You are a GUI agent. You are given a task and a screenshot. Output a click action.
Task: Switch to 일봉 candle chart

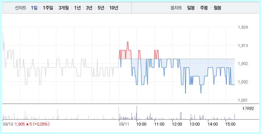point(191,8)
